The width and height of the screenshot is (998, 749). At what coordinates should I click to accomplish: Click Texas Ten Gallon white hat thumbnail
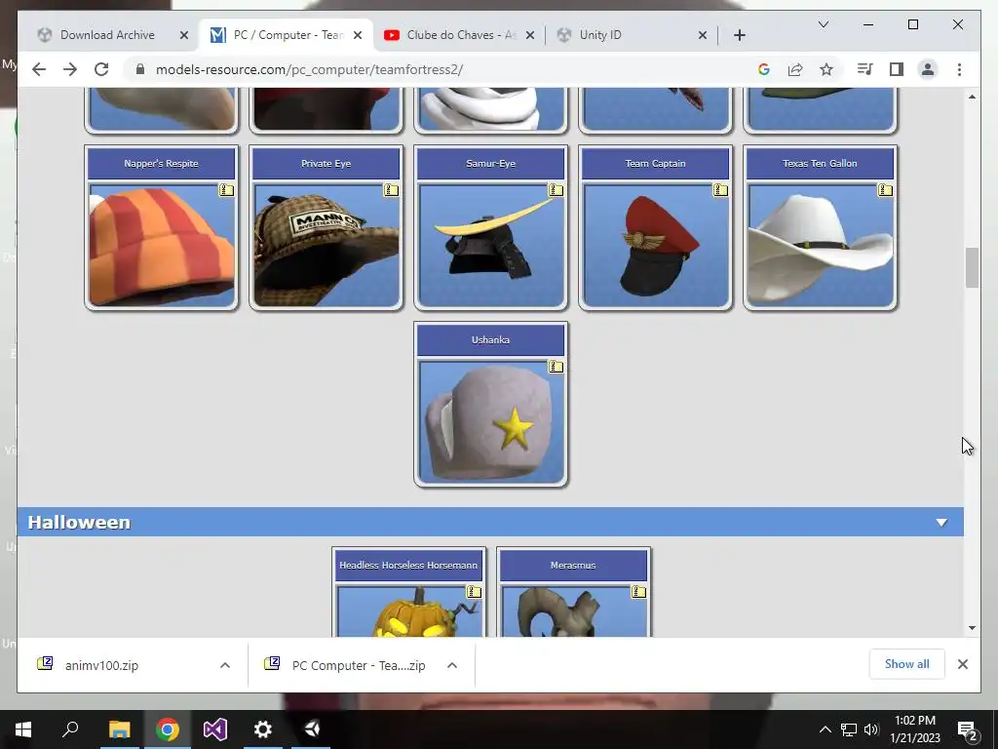pos(820,246)
